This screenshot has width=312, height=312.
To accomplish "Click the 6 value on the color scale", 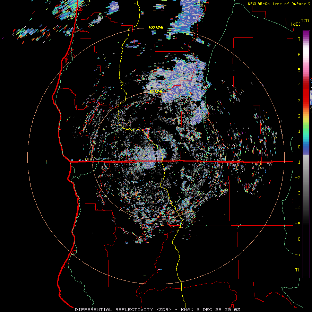I will pos(299,54).
